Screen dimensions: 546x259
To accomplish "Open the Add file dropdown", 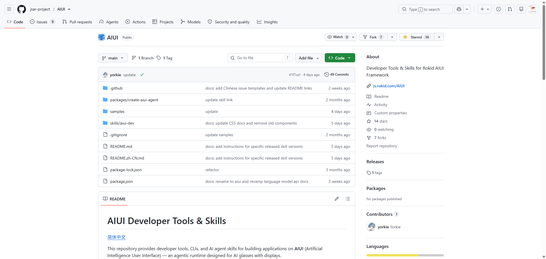I will (x=309, y=58).
